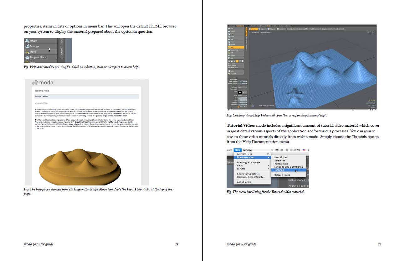Viewport: 405px width, 261px height.
Task: Open the Help menu
Action: pos(238,150)
